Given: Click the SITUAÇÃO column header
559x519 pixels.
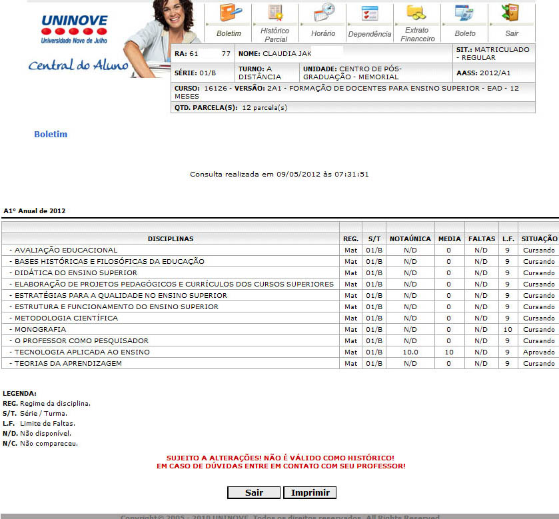Looking at the screenshot, I should pos(539,239).
